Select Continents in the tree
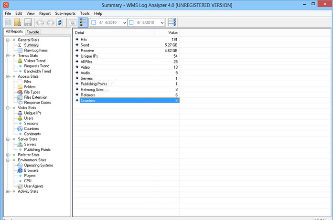This screenshot has height=220, width=333. click(32, 134)
